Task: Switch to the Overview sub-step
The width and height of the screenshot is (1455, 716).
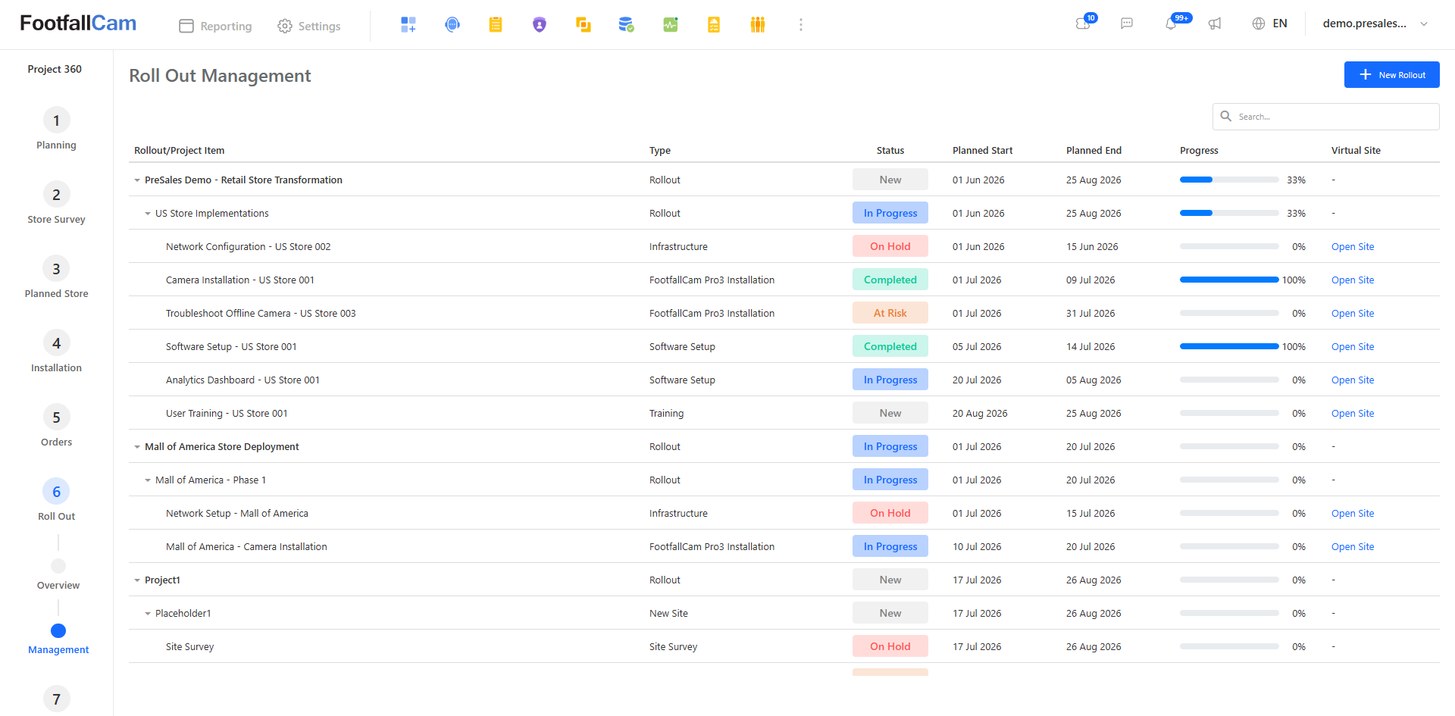Action: tap(58, 574)
